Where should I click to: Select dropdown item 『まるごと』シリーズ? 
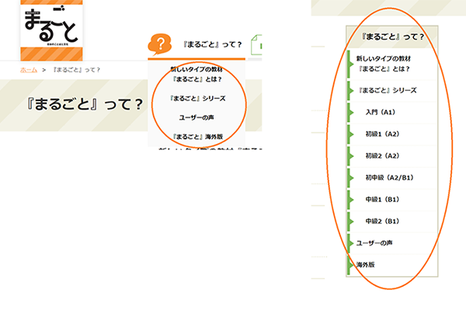click(197, 98)
